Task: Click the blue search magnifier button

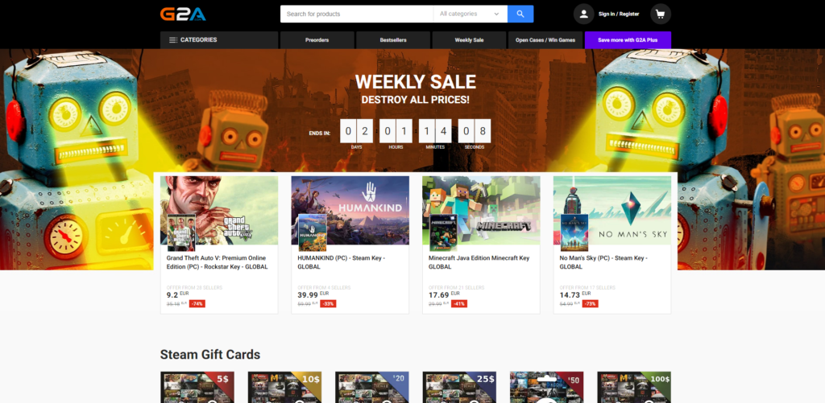Action: pyautogui.click(x=520, y=14)
